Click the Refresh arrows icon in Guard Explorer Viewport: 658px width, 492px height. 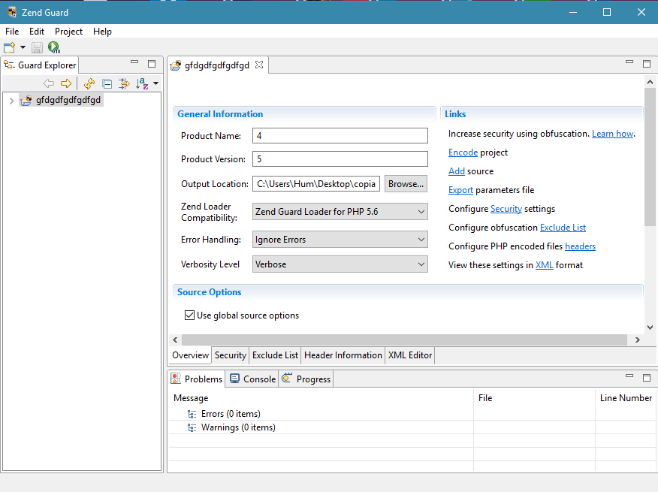tap(89, 83)
